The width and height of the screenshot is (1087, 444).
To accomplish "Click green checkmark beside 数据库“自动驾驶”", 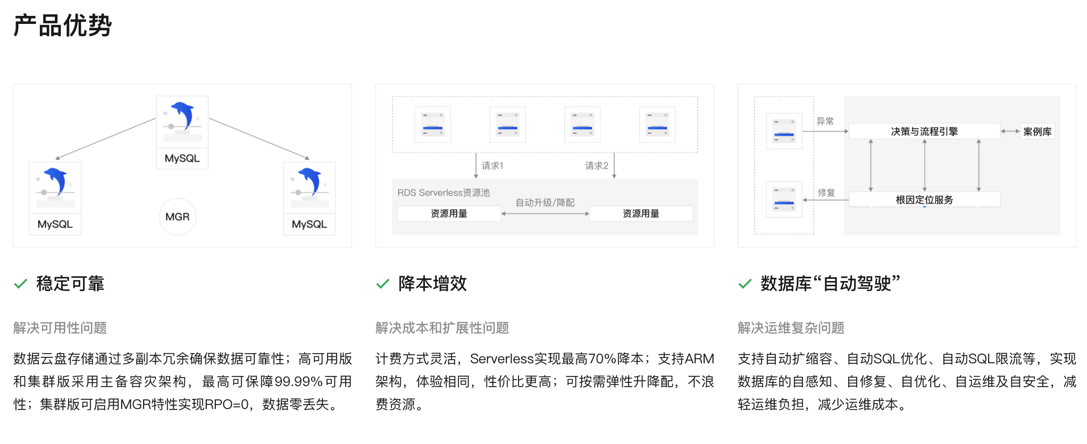I will [745, 284].
